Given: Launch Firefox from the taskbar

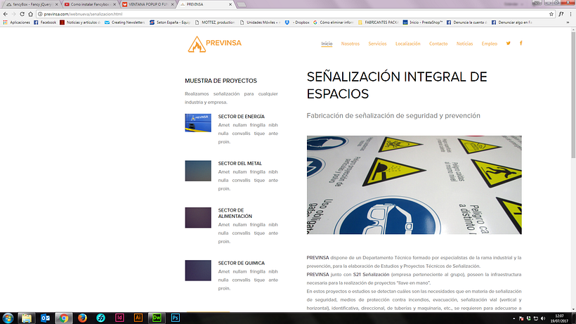Looking at the screenshot, I should (x=82, y=318).
